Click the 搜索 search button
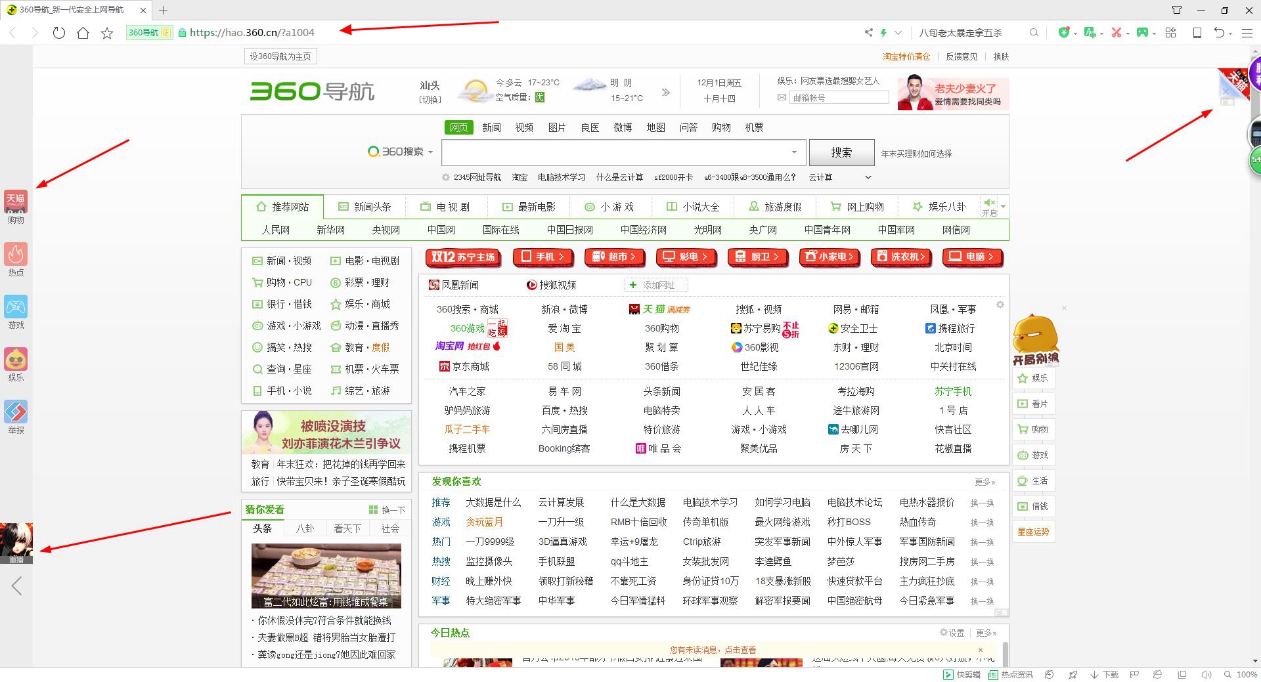The width and height of the screenshot is (1261, 682). tap(841, 152)
